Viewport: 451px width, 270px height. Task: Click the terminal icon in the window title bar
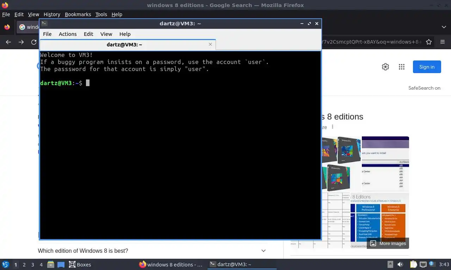[x=44, y=24]
